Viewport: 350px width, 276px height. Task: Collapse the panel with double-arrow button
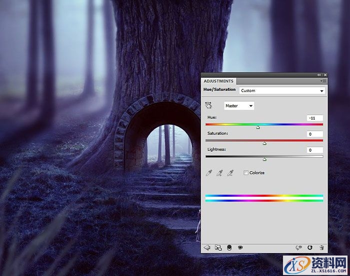[x=319, y=75]
